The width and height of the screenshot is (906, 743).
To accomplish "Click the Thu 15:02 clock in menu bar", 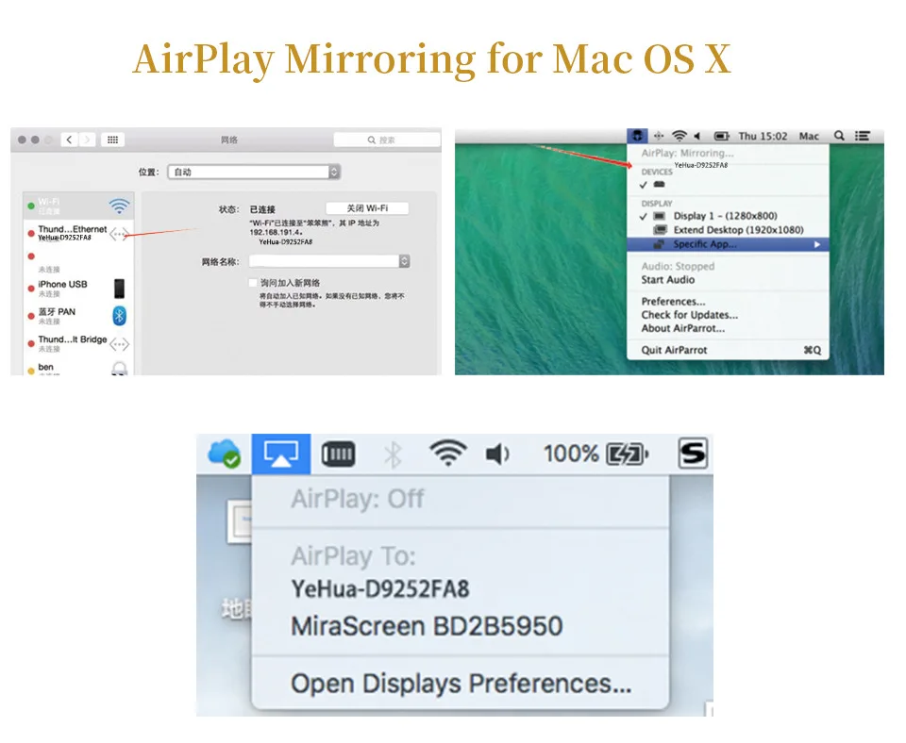I will (763, 136).
